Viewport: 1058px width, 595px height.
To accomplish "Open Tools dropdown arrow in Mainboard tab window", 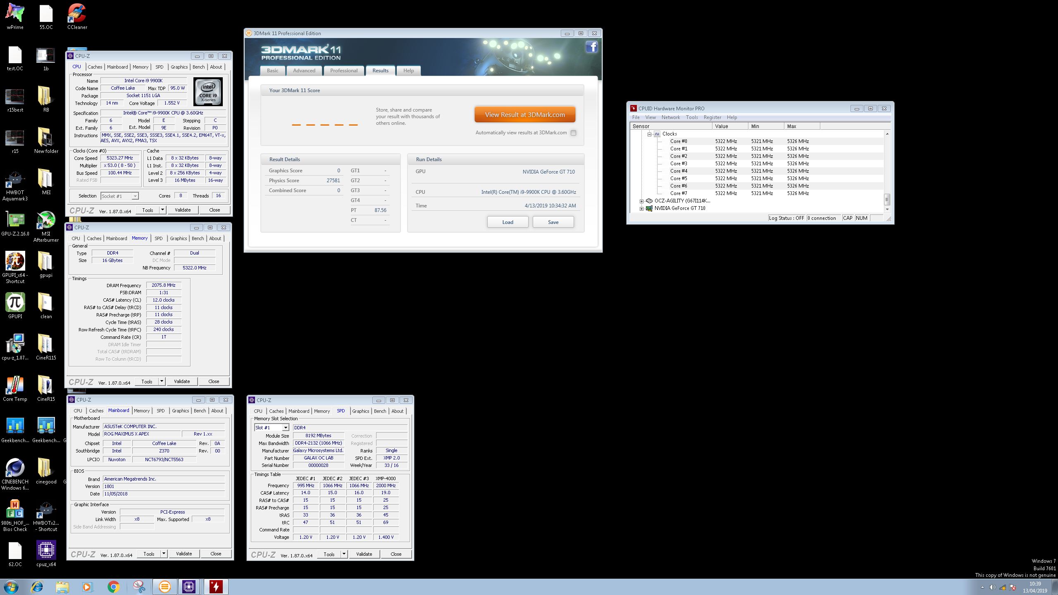I will tap(164, 554).
